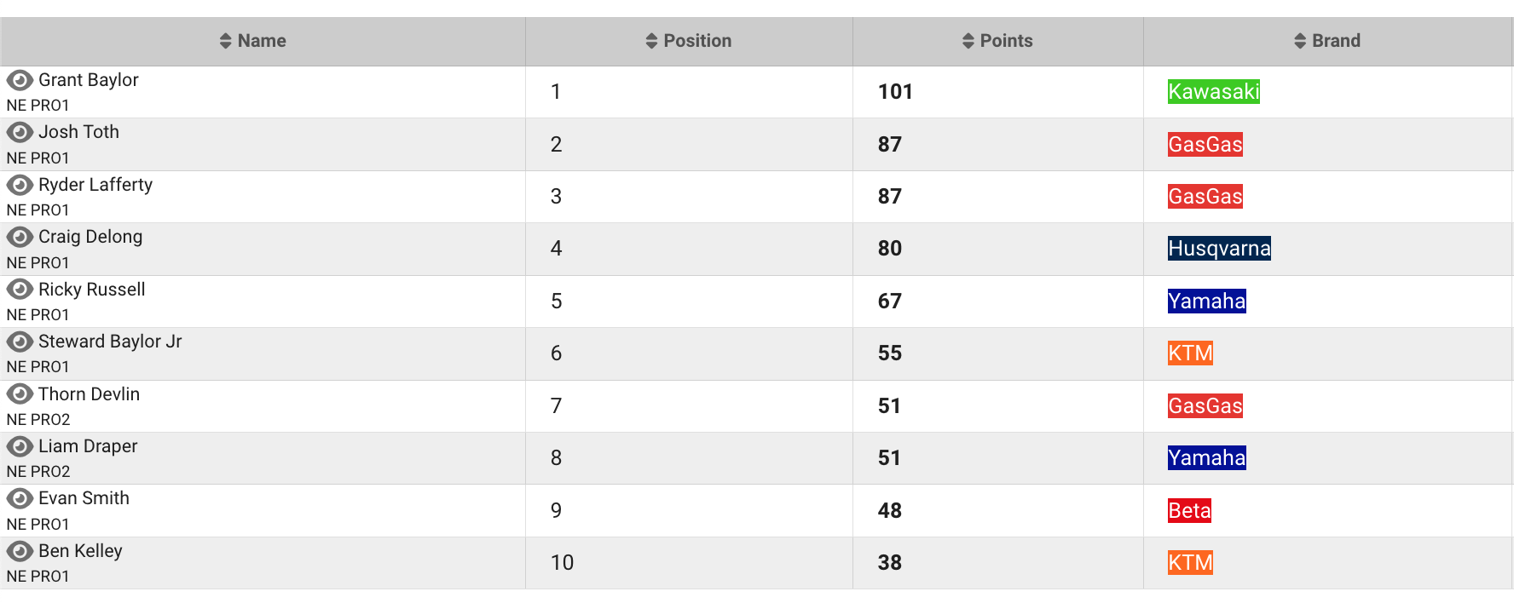Click Ryder Lafferty's eye icon
The height and width of the screenshot is (603, 1514).
[20, 185]
